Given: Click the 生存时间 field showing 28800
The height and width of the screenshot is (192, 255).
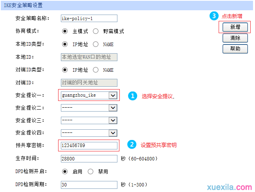Looking at the screenshot, I should 89,158.
